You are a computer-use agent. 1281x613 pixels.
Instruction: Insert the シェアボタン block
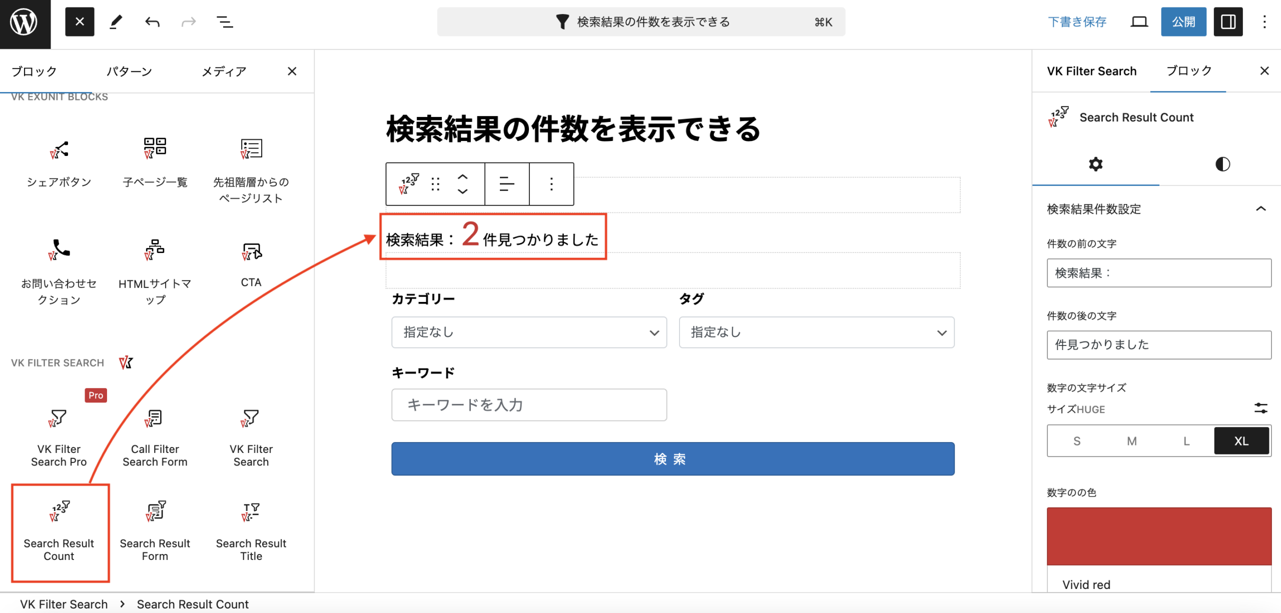(x=59, y=165)
